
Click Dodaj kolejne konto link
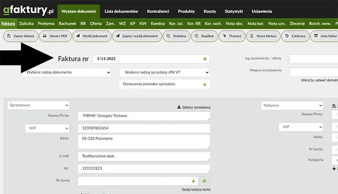click(196, 189)
